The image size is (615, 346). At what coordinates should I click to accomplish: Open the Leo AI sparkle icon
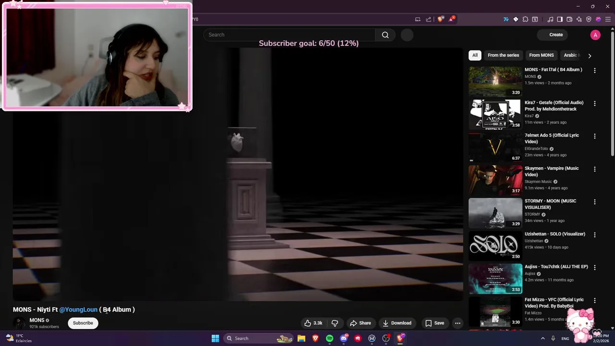click(579, 19)
